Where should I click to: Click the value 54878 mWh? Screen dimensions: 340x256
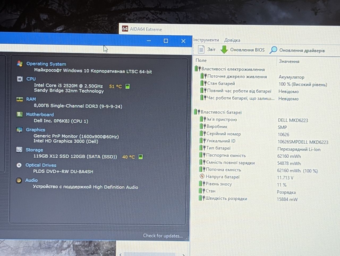point(289,163)
